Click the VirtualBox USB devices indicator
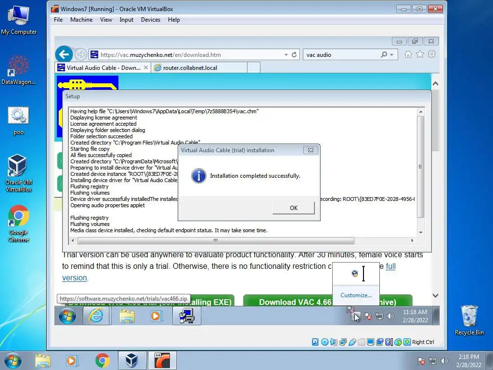The image size is (493, 370). tap(352, 342)
